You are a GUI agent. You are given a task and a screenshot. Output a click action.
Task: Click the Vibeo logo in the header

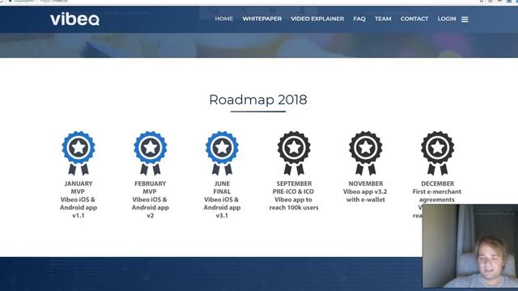click(74, 19)
